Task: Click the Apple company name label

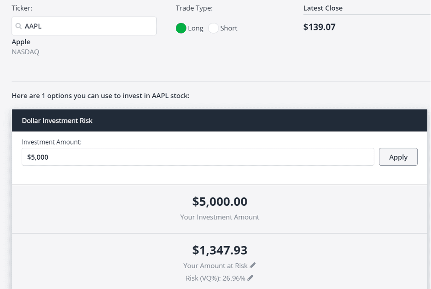Action: [x=21, y=42]
